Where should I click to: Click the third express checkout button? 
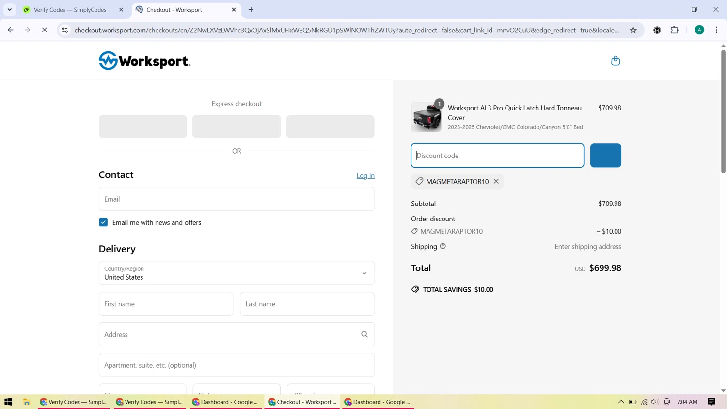point(330,126)
